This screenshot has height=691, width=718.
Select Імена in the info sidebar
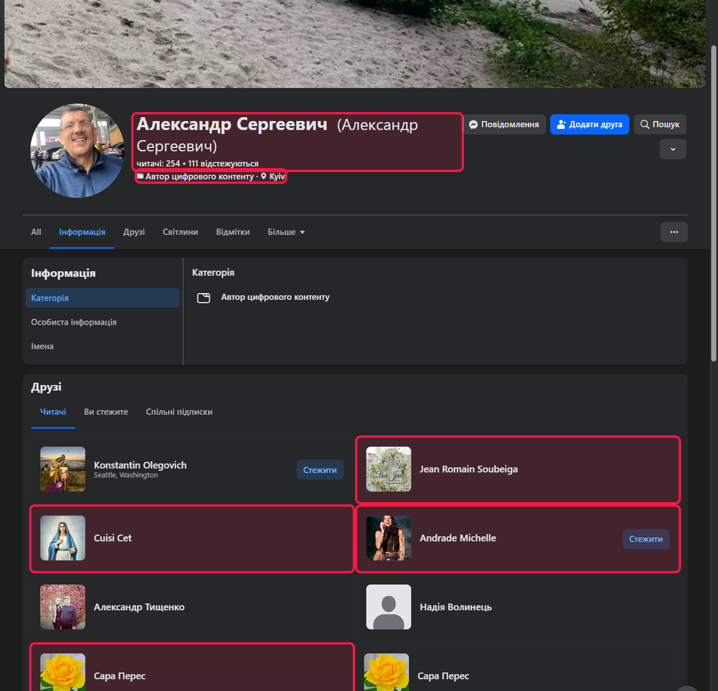click(x=103, y=346)
